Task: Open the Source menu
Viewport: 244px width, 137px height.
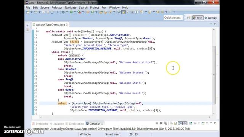Action: (45, 8)
